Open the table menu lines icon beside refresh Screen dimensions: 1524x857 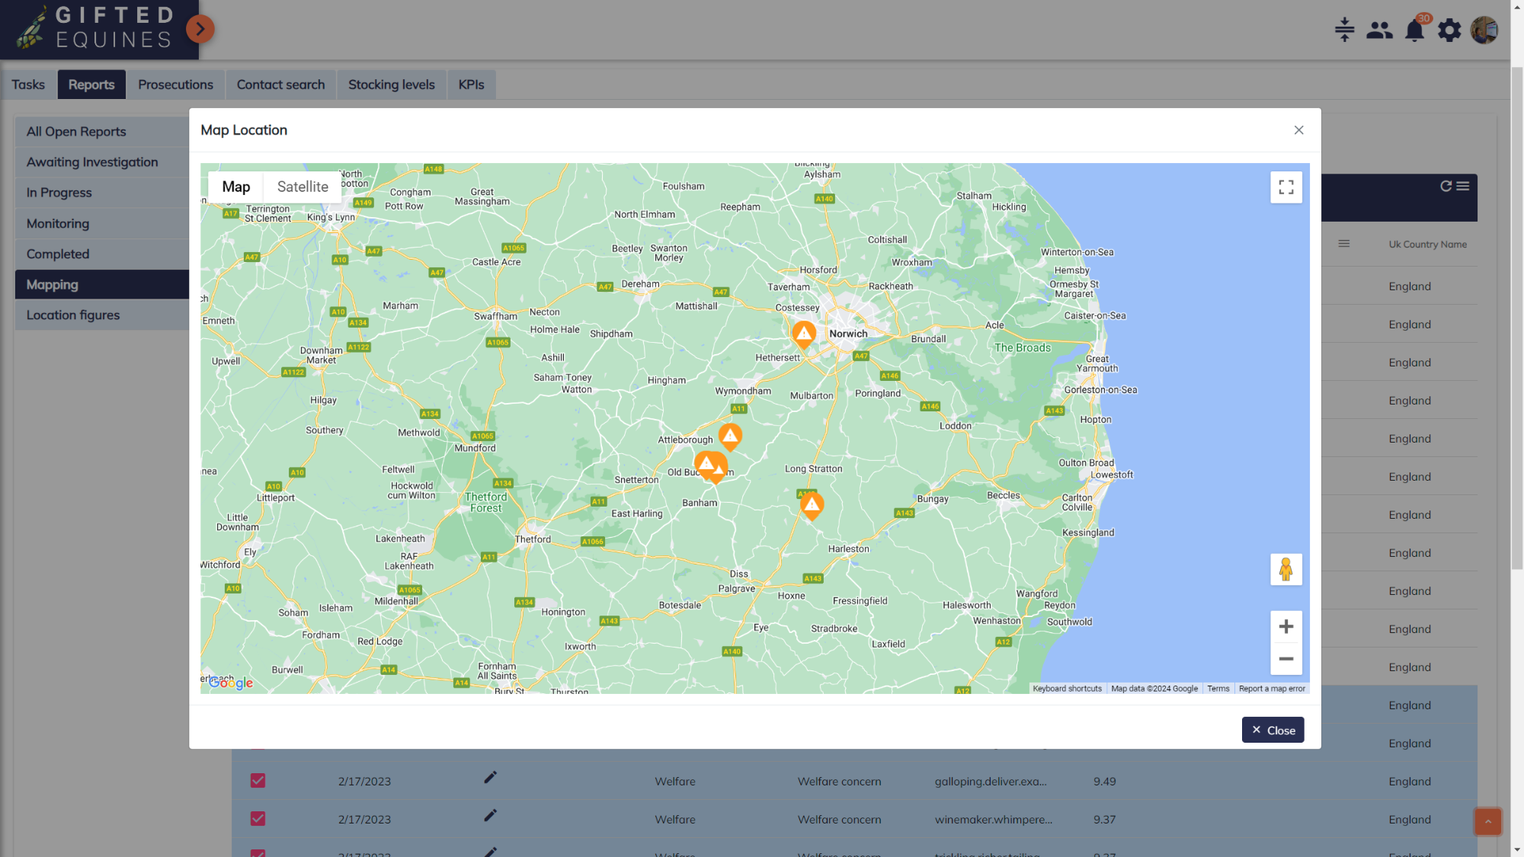(1463, 186)
